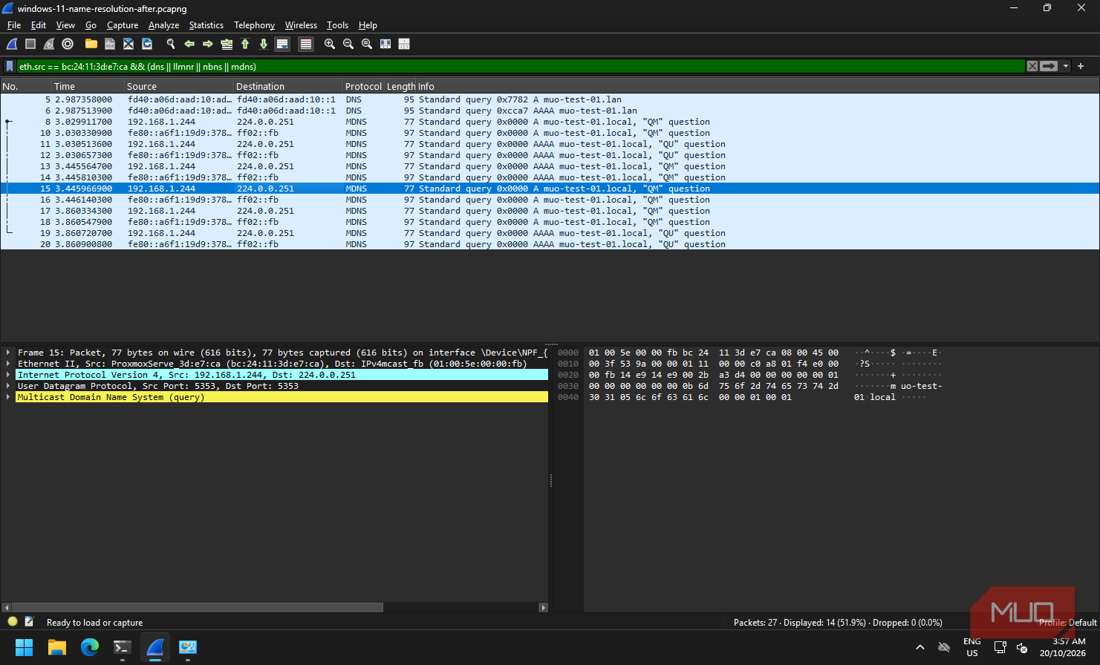
Task: Select packet 5 DNS query row
Action: pos(550,99)
